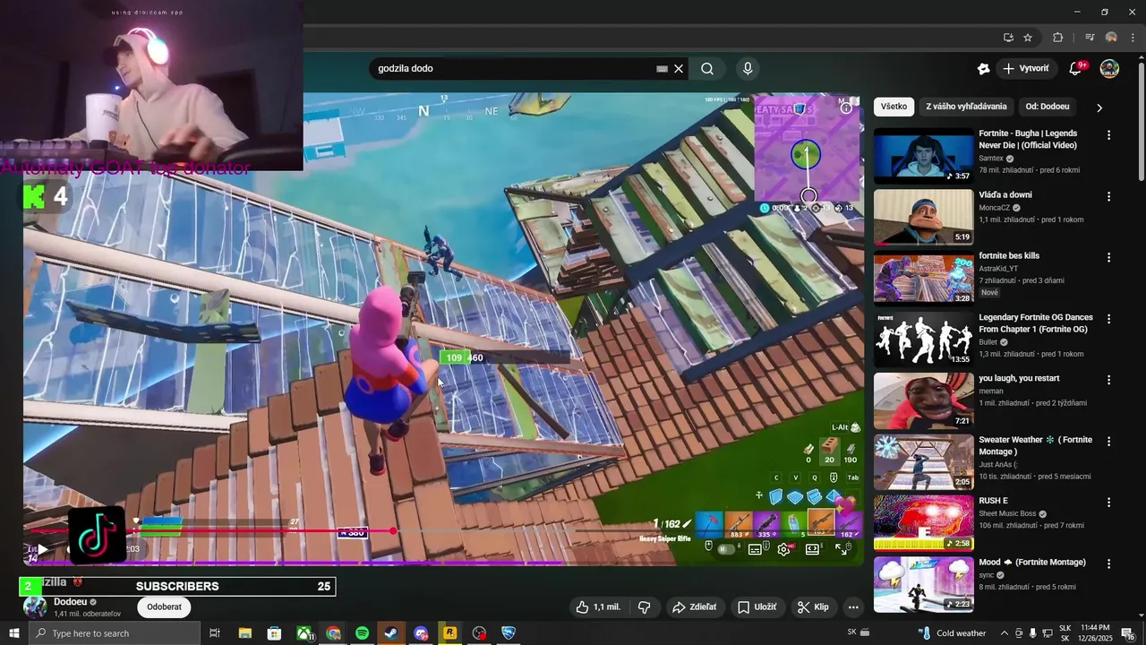Open more actions three-dot button
This screenshot has width=1146, height=645.
click(x=853, y=606)
